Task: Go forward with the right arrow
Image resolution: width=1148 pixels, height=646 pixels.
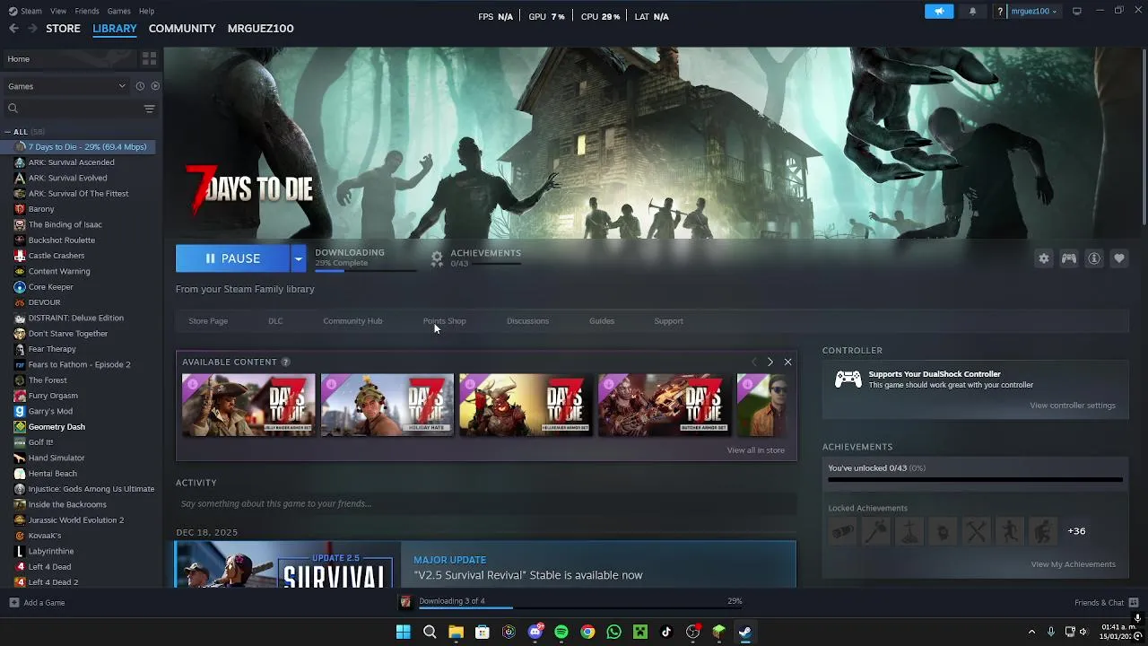Action: coord(32,29)
